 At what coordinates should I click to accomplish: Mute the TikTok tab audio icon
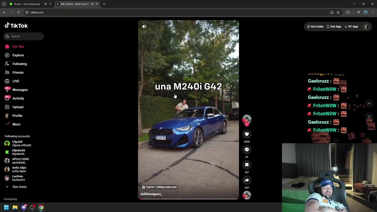(x=92, y=4)
